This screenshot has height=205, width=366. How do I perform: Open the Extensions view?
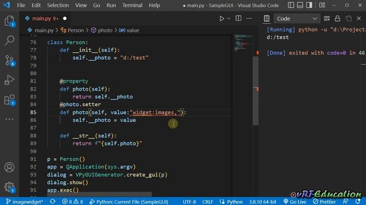point(9,100)
